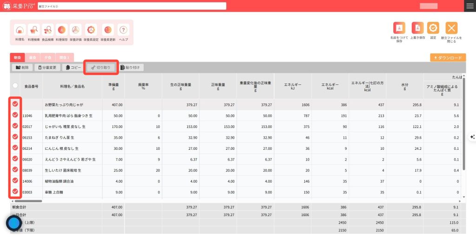This screenshot has height=237, width=476.
Task: Click the table's horizontal scrollbar
Action: click(28, 201)
